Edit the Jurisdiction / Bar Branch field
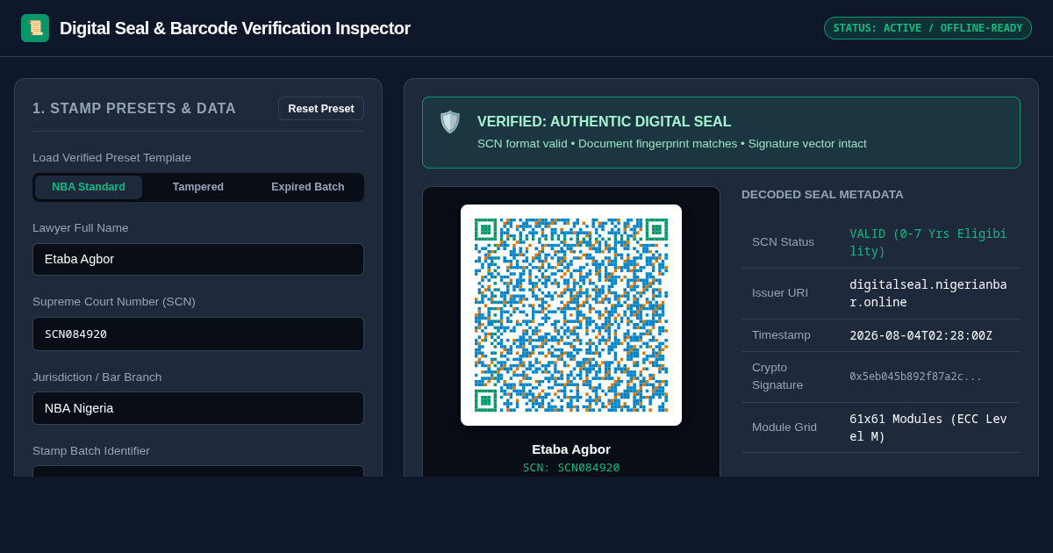The height and width of the screenshot is (553, 1053). 198,408
